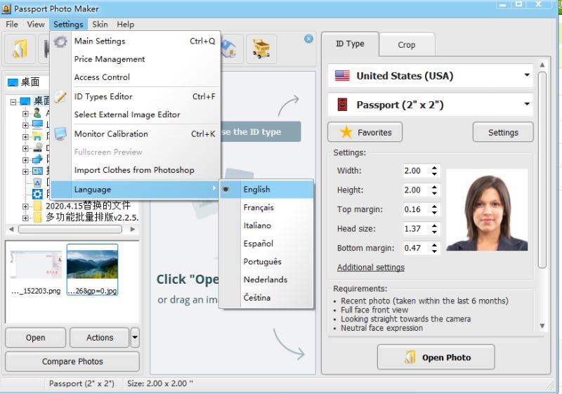Select the user person icon in folder tree
Image resolution: width=562 pixels, height=394 pixels.
pyautogui.click(x=37, y=113)
